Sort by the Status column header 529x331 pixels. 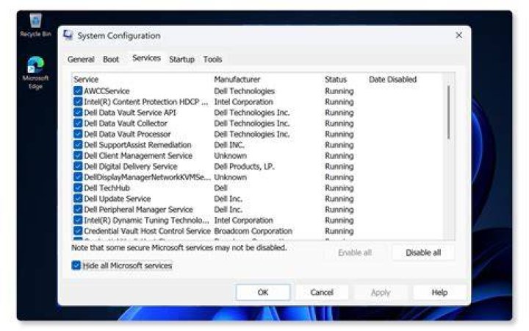pos(336,79)
